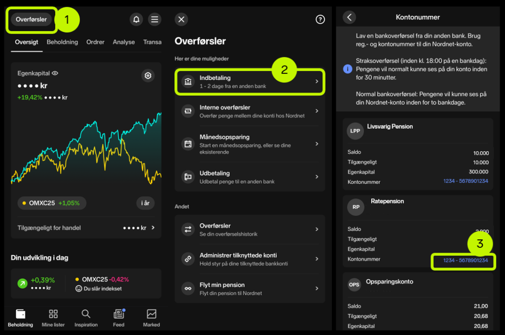Select Indbetaling transfer option
Image resolution: width=505 pixels, height=335 pixels.
pyautogui.click(x=250, y=82)
